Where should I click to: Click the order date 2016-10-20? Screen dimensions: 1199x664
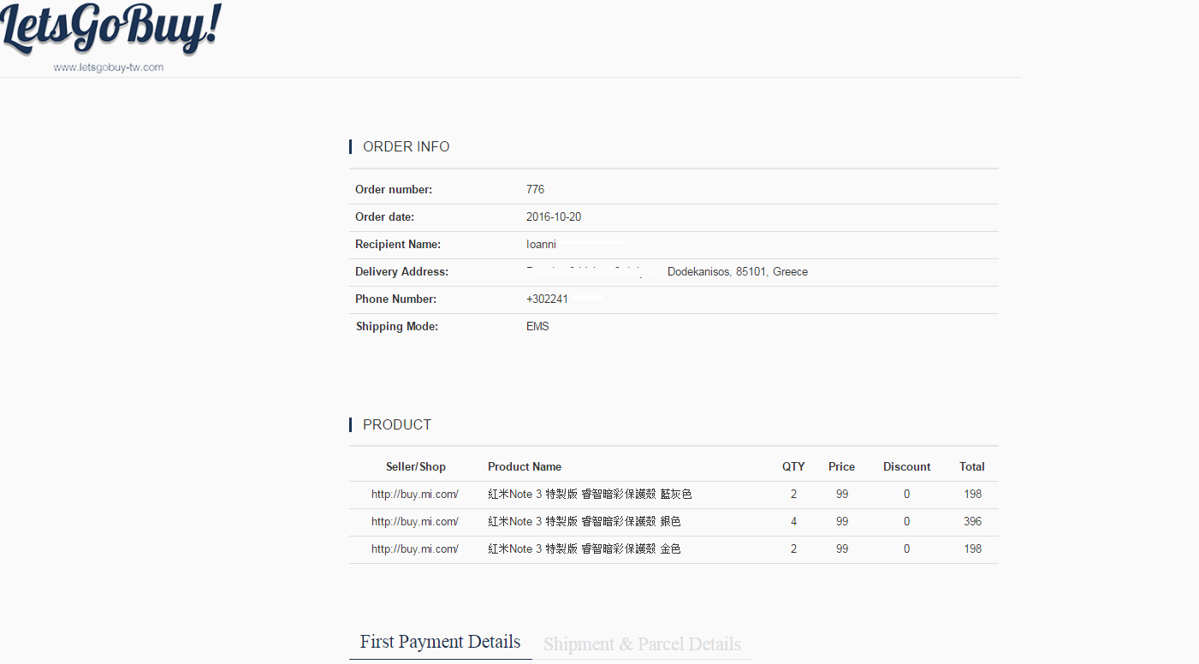554,216
